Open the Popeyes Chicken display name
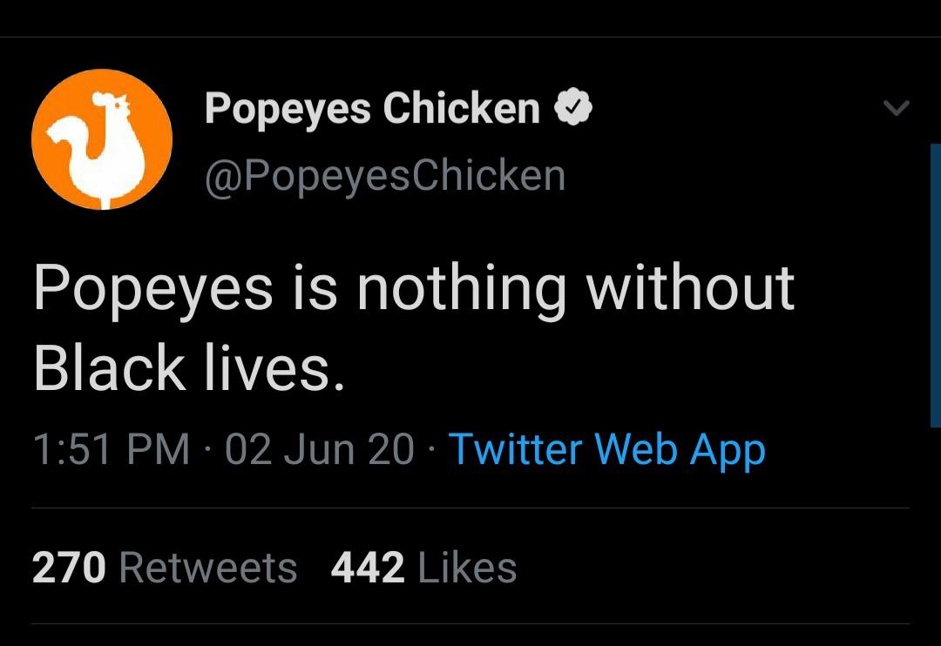The width and height of the screenshot is (941, 646). [372, 109]
